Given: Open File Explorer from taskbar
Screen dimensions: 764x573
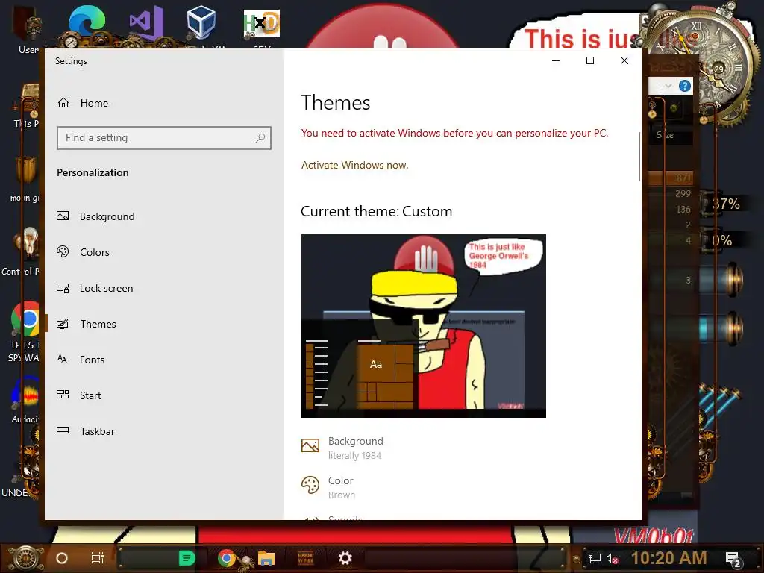Looking at the screenshot, I should coord(266,558).
